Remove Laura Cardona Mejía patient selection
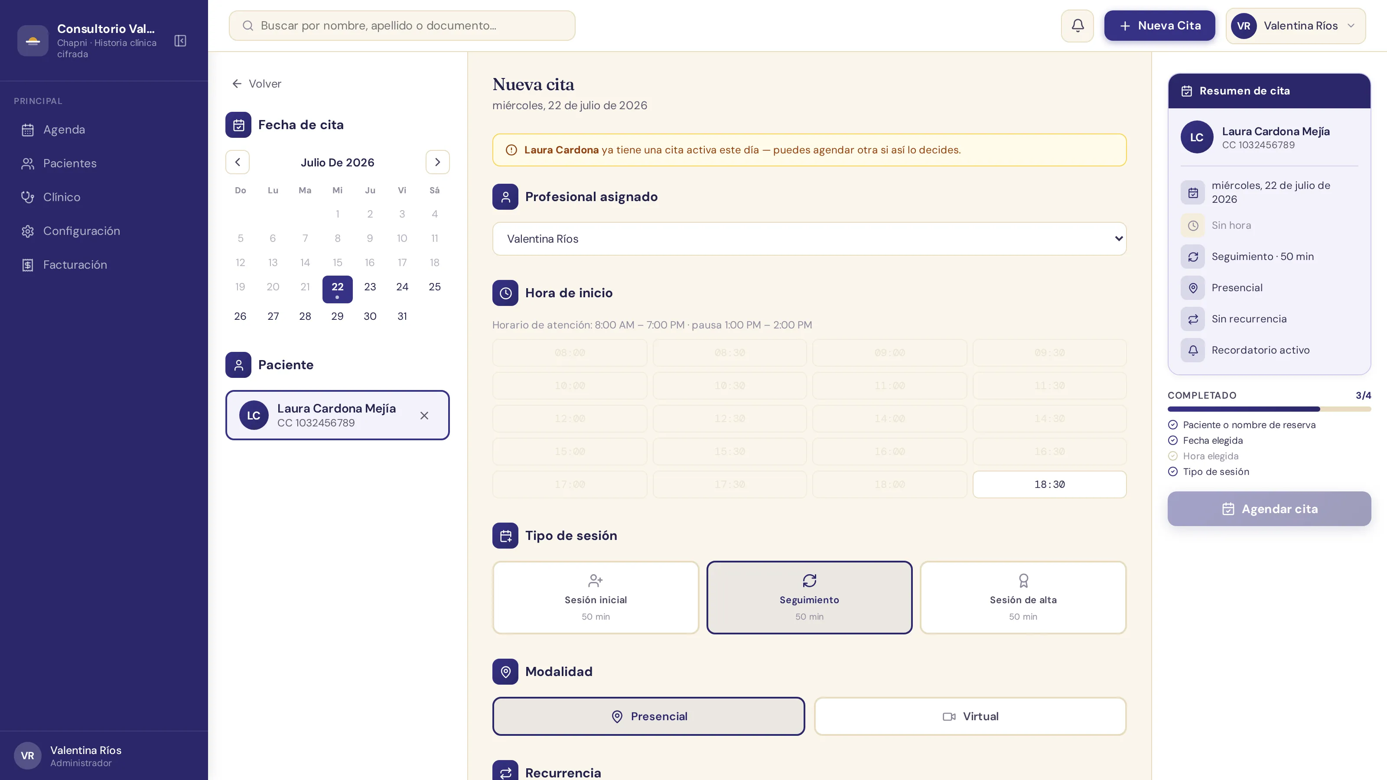The height and width of the screenshot is (780, 1387). click(x=424, y=416)
